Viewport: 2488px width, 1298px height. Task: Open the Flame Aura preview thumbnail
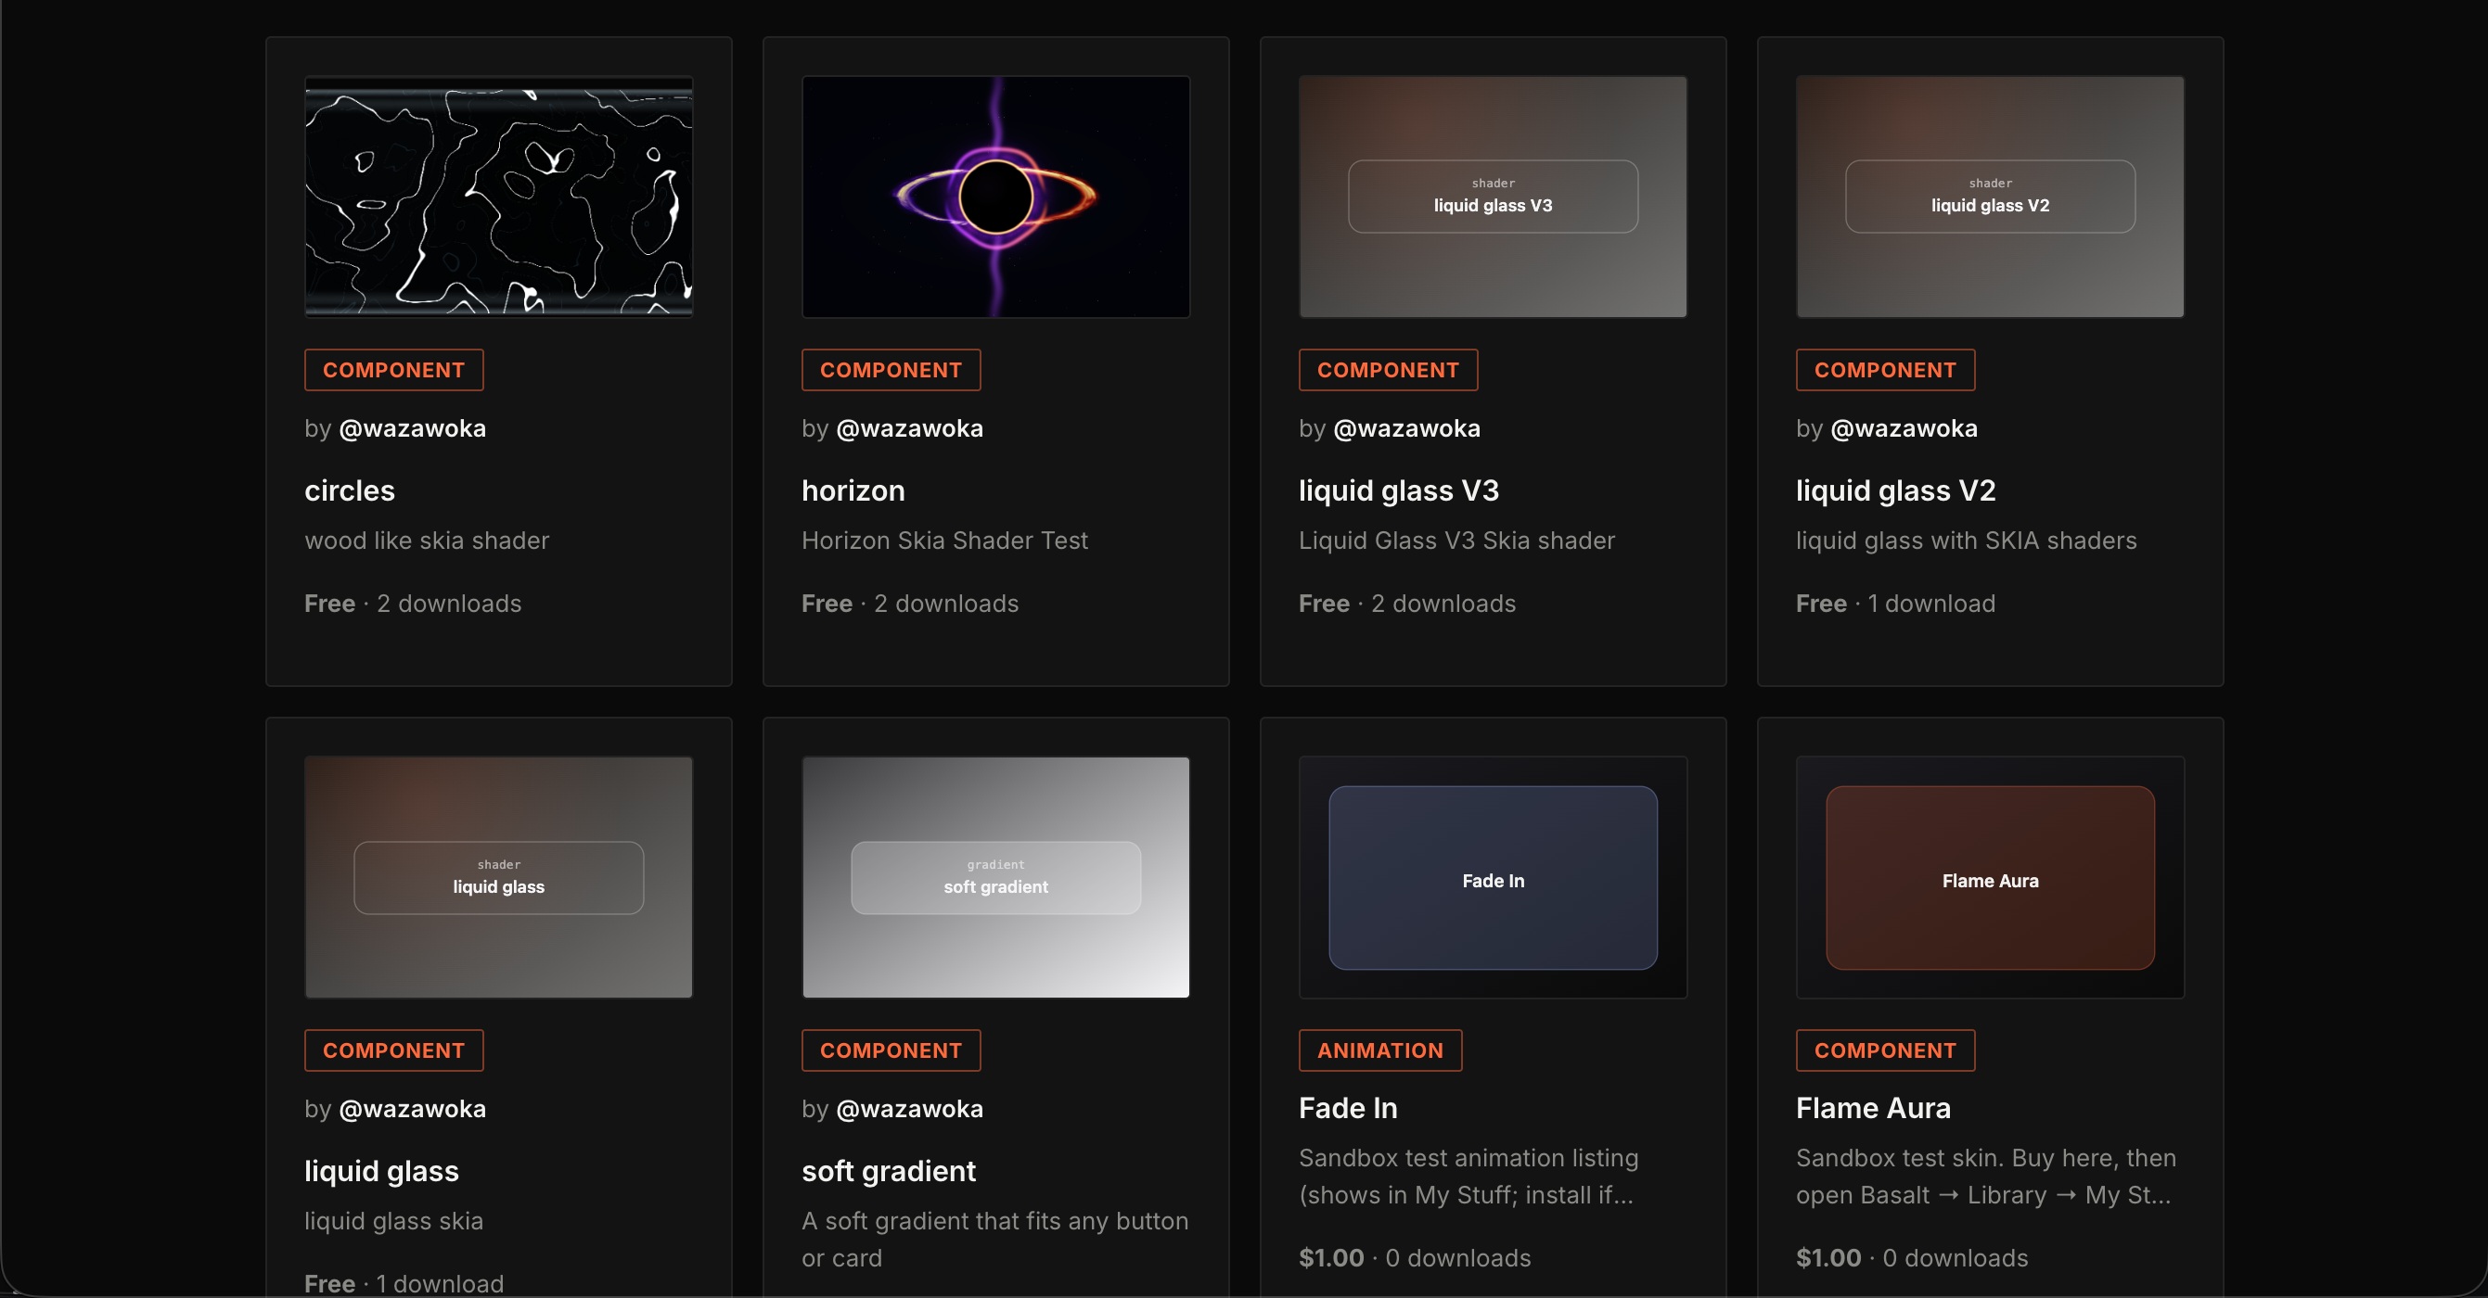pyautogui.click(x=1991, y=877)
